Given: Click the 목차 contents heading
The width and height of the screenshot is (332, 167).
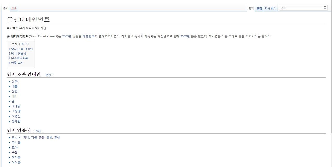Looking at the screenshot, I should point(15,44).
